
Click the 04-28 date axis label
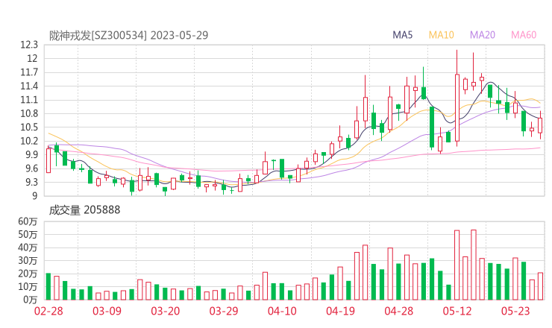pyautogui.click(x=399, y=311)
